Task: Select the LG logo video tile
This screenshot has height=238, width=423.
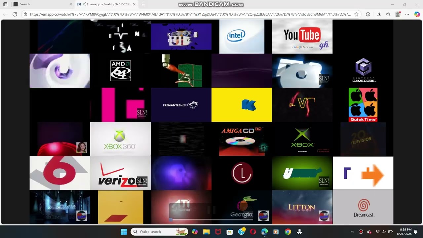Action: 242,173
